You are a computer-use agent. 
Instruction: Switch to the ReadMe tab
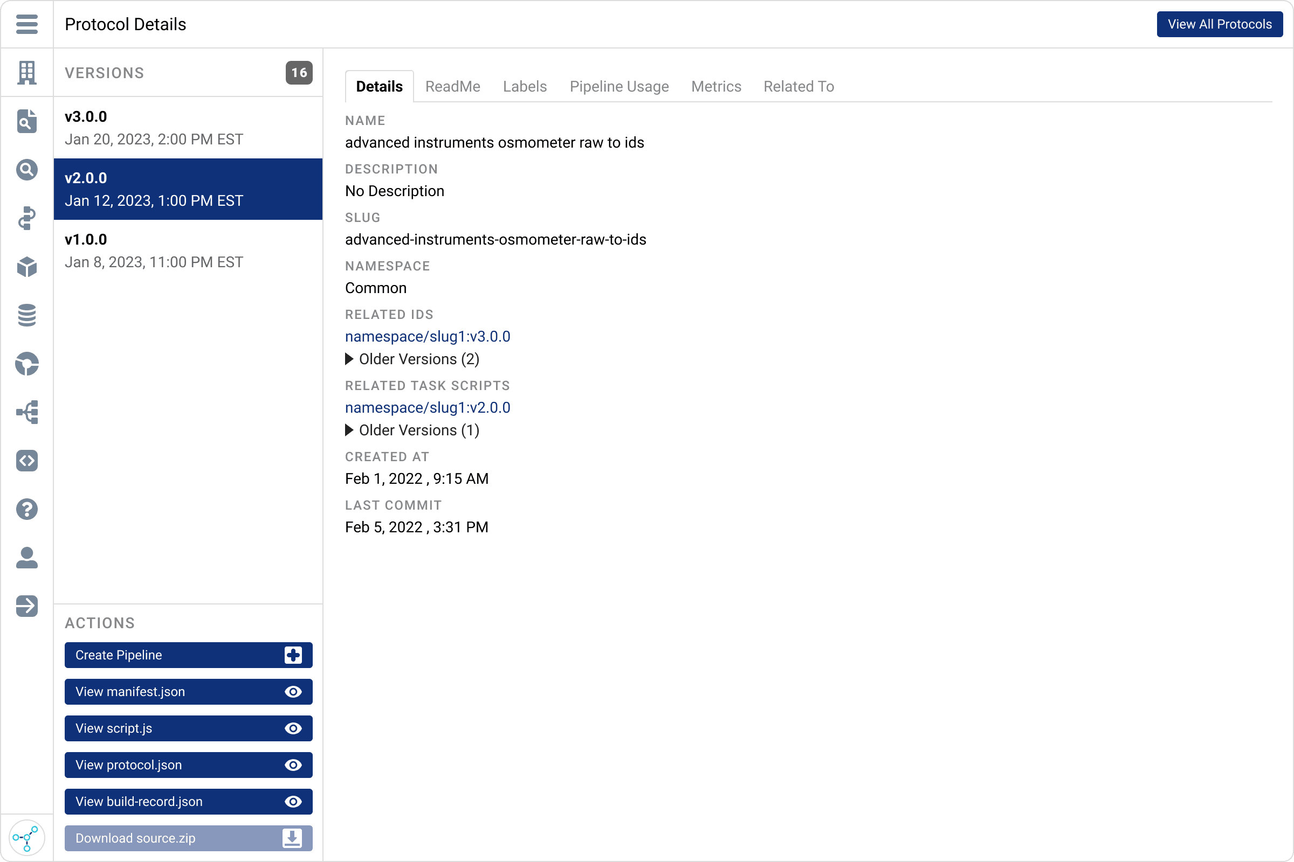453,86
